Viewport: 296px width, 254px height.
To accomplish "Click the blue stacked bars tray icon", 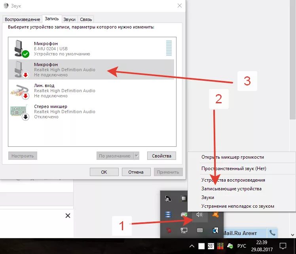I will coord(168,214).
